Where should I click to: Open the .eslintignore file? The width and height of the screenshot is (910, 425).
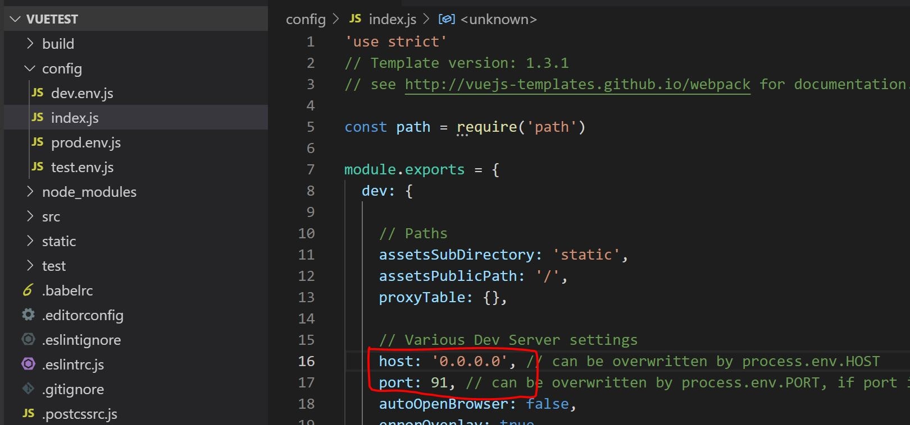click(x=81, y=340)
